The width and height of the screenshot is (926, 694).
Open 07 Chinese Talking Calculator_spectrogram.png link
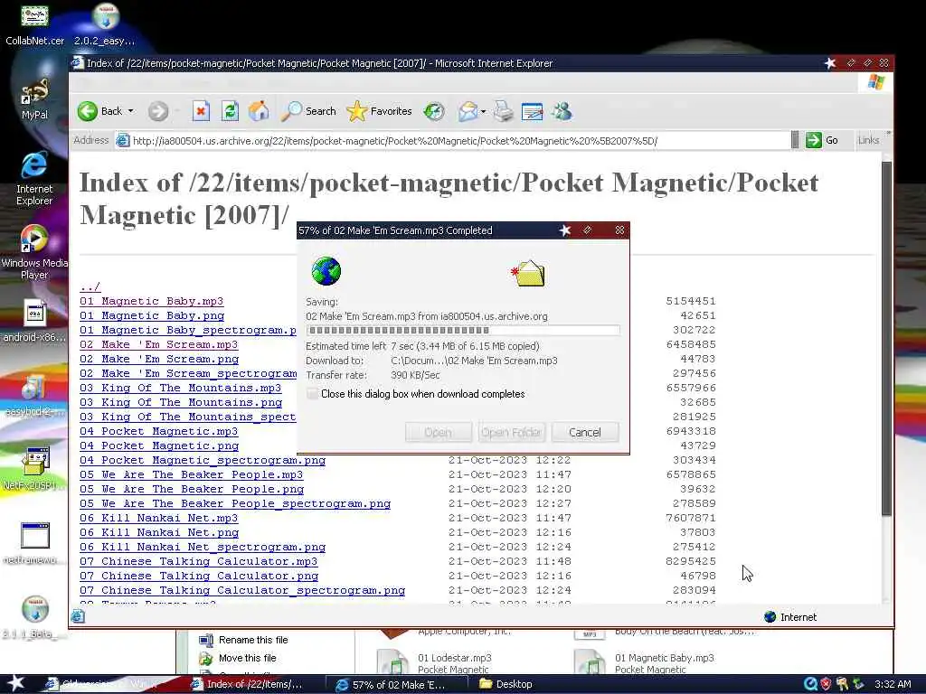pyautogui.click(x=242, y=590)
